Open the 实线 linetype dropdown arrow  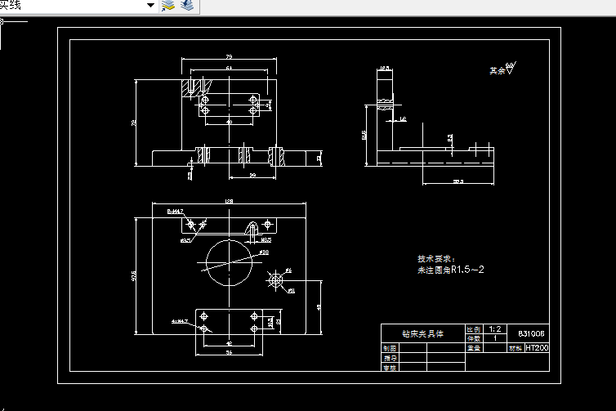150,5
